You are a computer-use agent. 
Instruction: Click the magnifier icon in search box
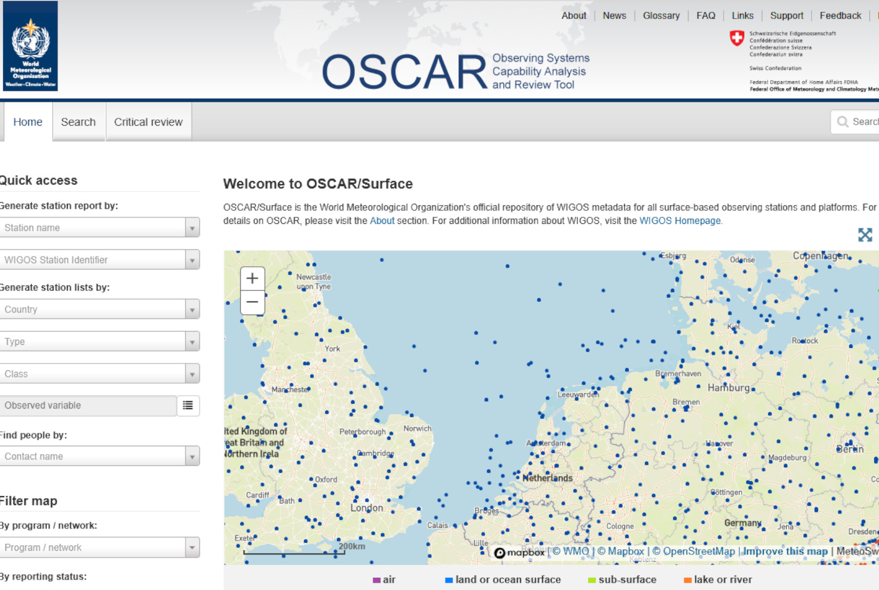pos(842,122)
